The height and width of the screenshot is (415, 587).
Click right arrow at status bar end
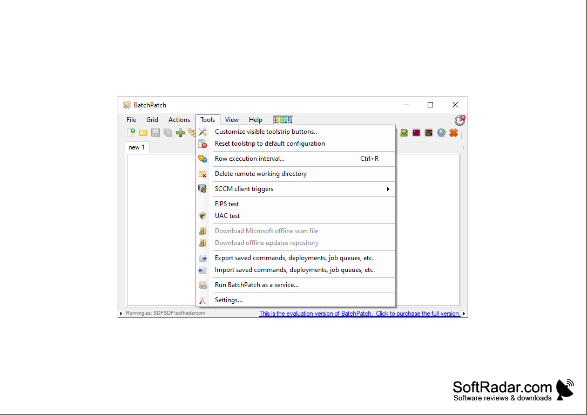click(464, 314)
